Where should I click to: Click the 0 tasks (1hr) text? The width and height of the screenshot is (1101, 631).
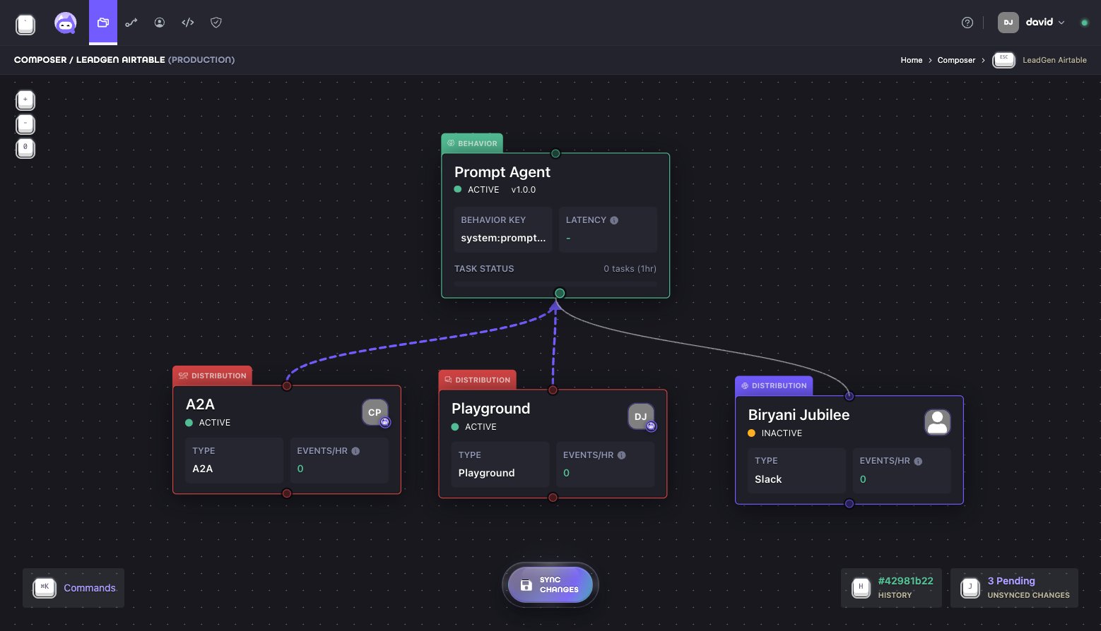tap(630, 269)
